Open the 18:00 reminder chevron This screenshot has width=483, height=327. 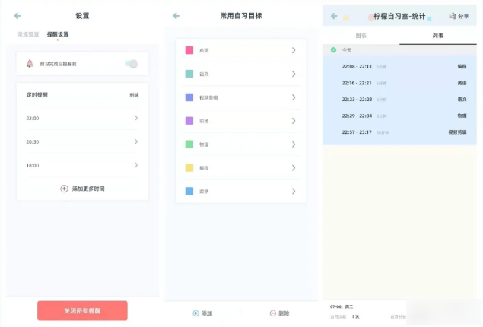[x=136, y=165]
